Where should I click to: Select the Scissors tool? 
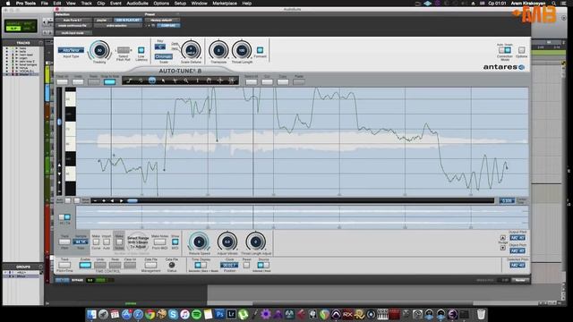pos(175,80)
